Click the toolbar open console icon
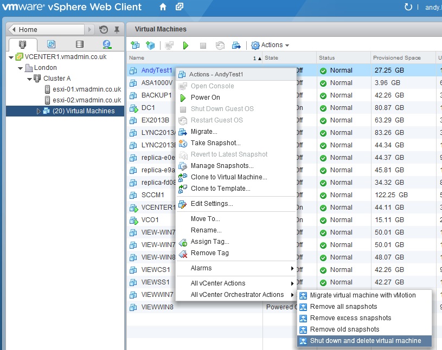This screenshot has height=350, width=442. tap(169, 46)
